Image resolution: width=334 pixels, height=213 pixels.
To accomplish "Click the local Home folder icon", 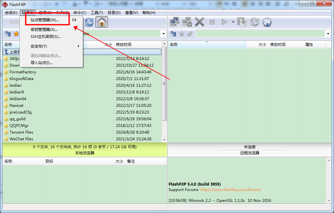I will coord(102,22).
